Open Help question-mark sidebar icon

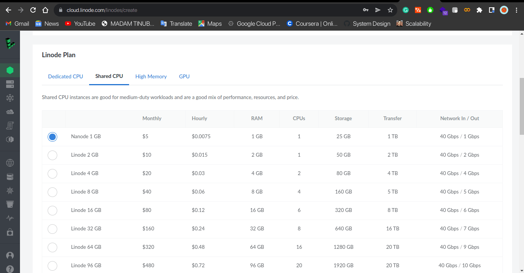pos(10,269)
